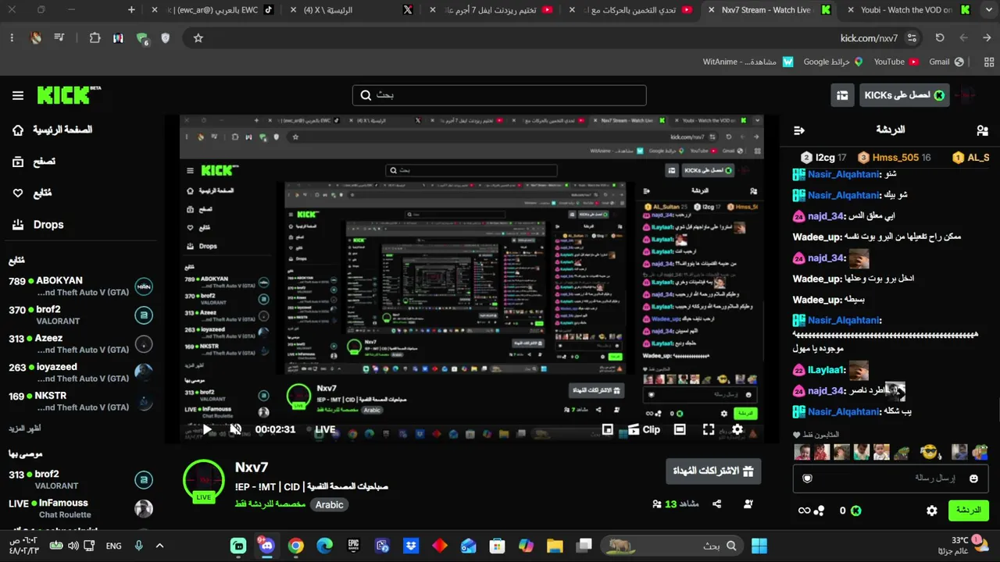The width and height of the screenshot is (1000, 562).
Task: Click احصل على KICKs button
Action: coord(904,95)
